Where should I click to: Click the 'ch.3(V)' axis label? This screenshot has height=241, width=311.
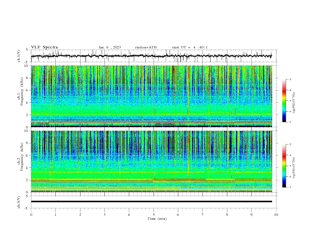pyautogui.click(x=19, y=202)
